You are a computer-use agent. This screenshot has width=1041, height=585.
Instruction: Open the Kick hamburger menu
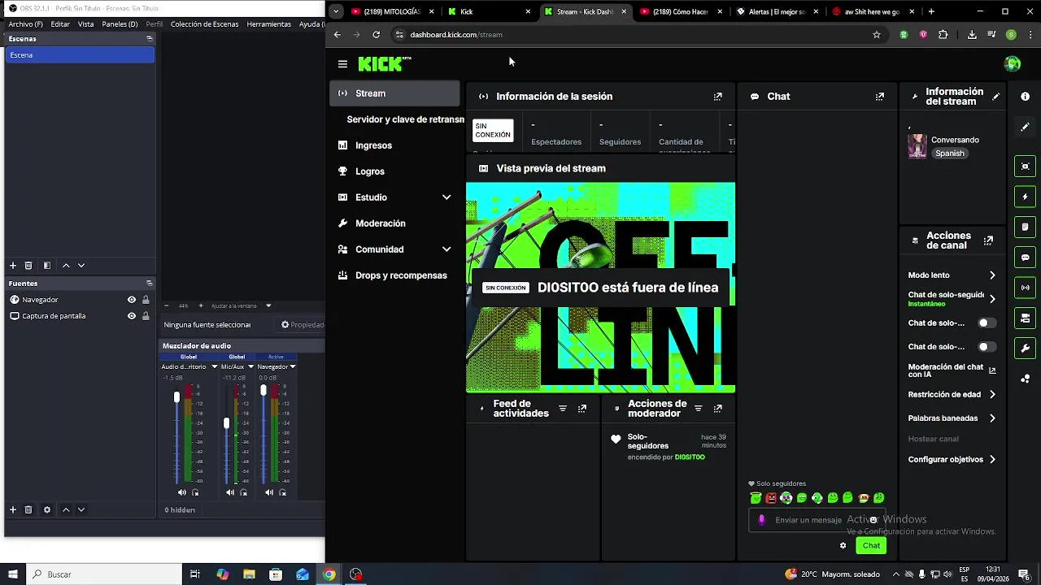342,64
